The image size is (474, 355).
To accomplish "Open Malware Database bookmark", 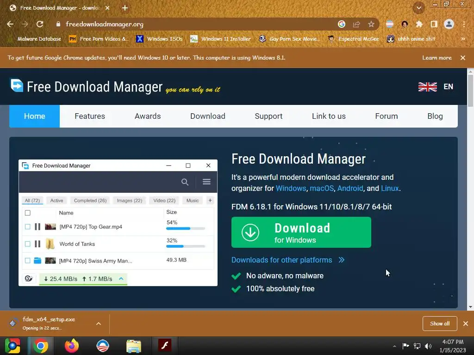I will 34,39.
